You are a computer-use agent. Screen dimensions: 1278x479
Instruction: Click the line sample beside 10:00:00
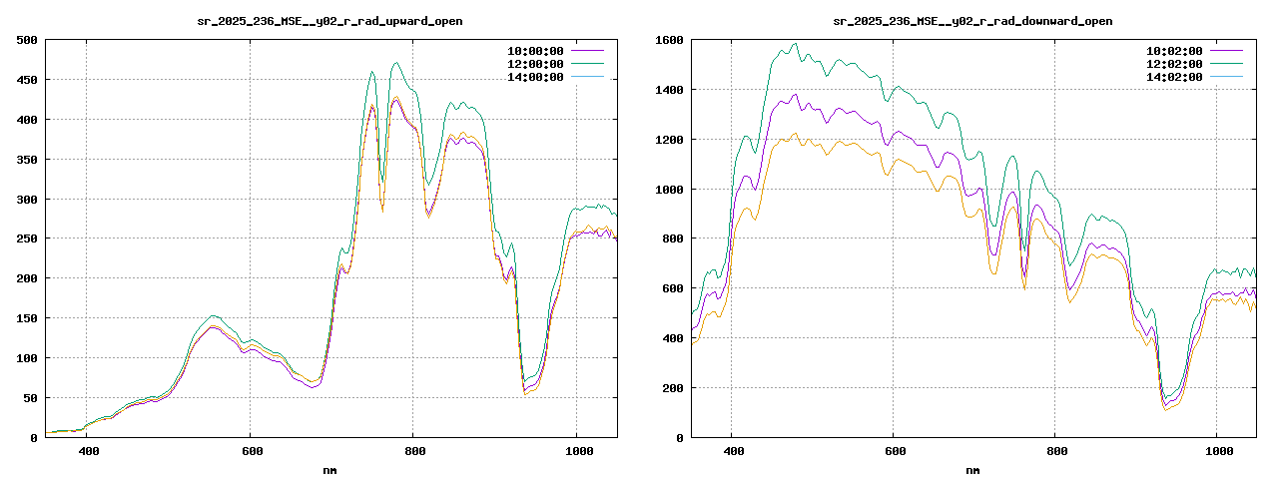click(588, 50)
